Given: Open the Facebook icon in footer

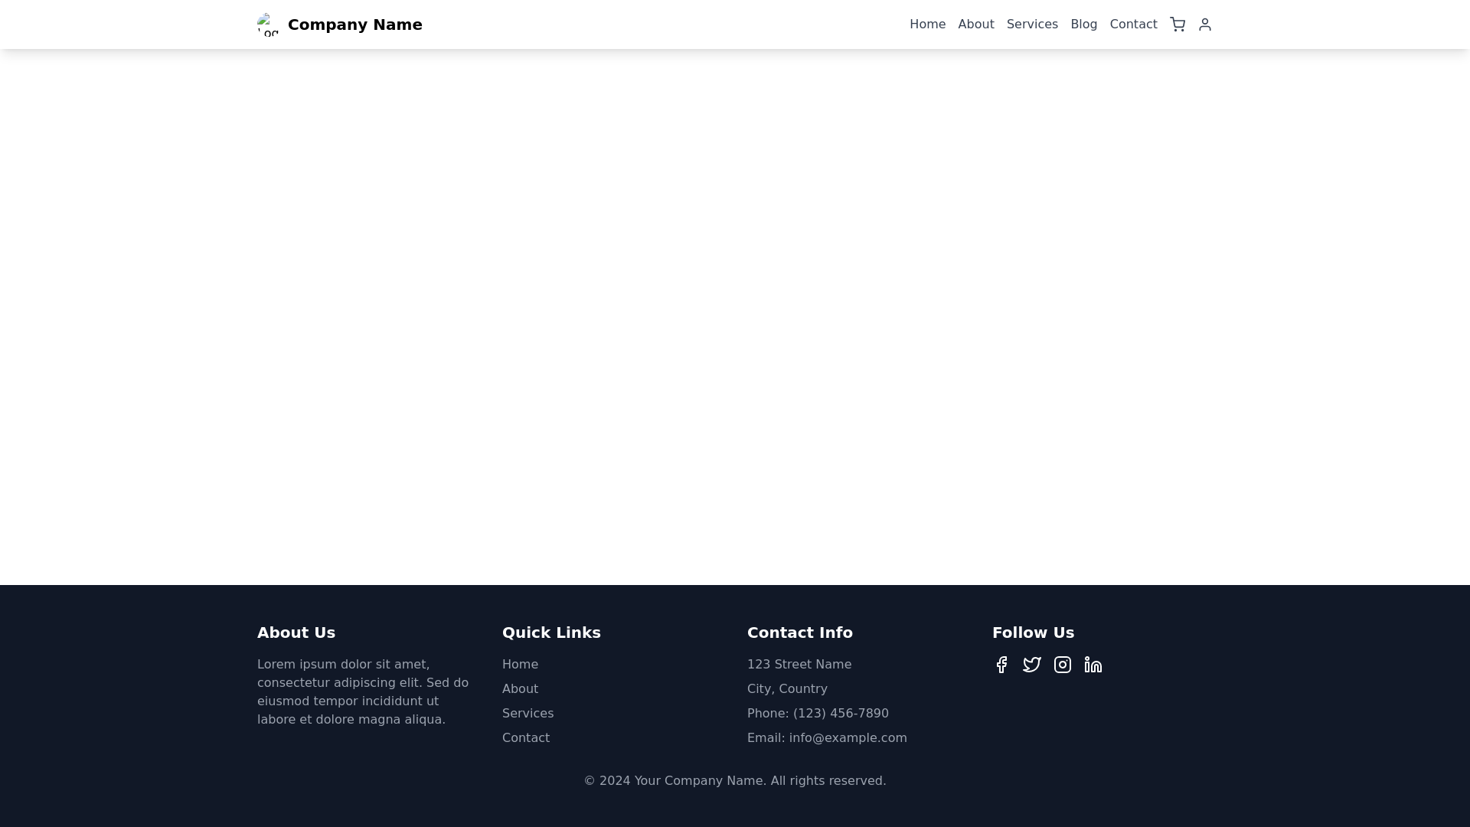Looking at the screenshot, I should (x=1001, y=664).
